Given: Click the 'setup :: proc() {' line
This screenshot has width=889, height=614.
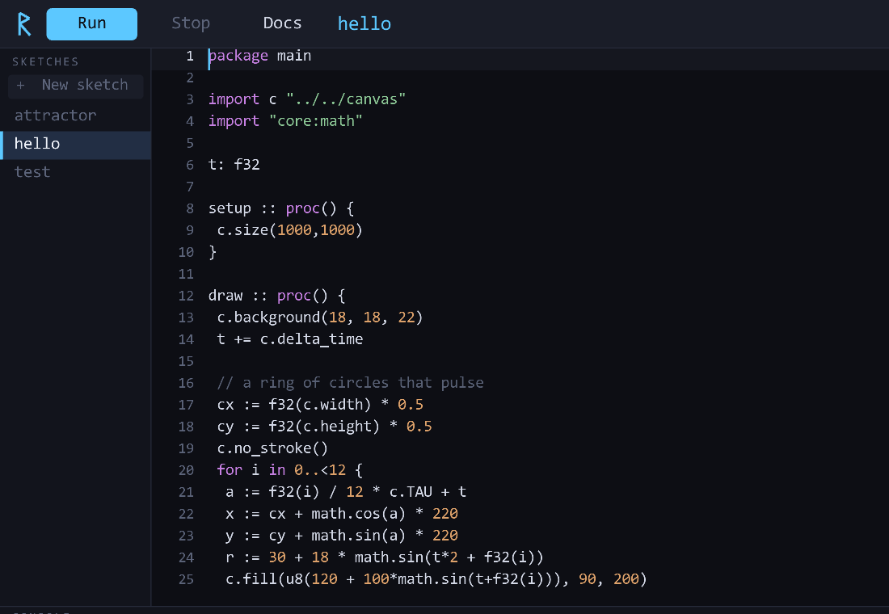Looking at the screenshot, I should coord(280,208).
